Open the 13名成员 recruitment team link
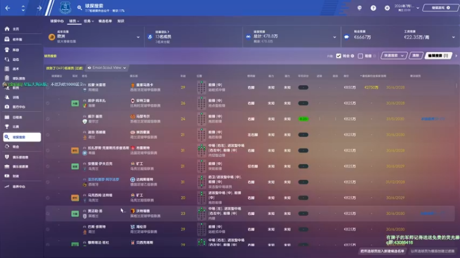Viewport: 460px width, 258px height. coord(163,37)
